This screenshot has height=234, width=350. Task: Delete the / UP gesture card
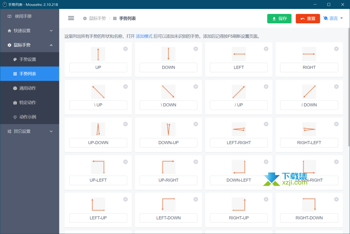(x=266, y=87)
